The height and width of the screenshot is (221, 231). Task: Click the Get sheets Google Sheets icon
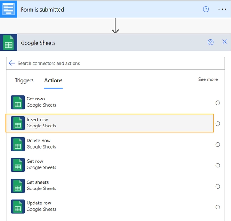pyautogui.click(x=18, y=186)
